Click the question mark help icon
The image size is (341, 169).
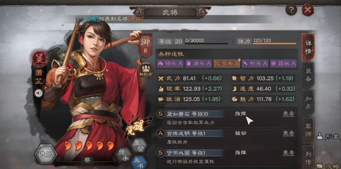(291, 10)
